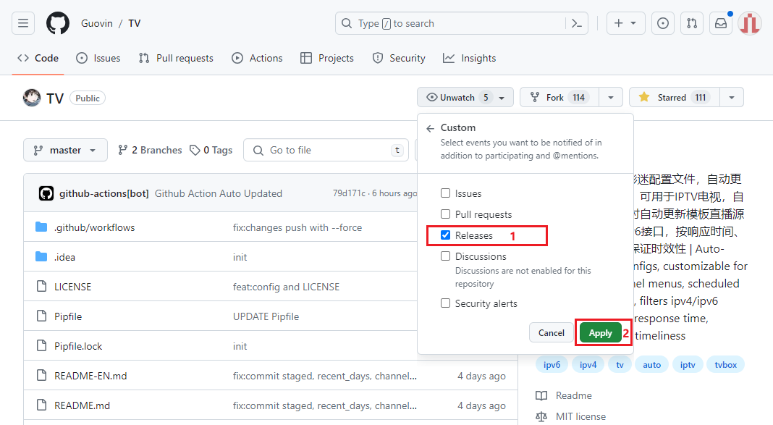
Task: Tick the Security alerts checkbox
Action: point(445,303)
